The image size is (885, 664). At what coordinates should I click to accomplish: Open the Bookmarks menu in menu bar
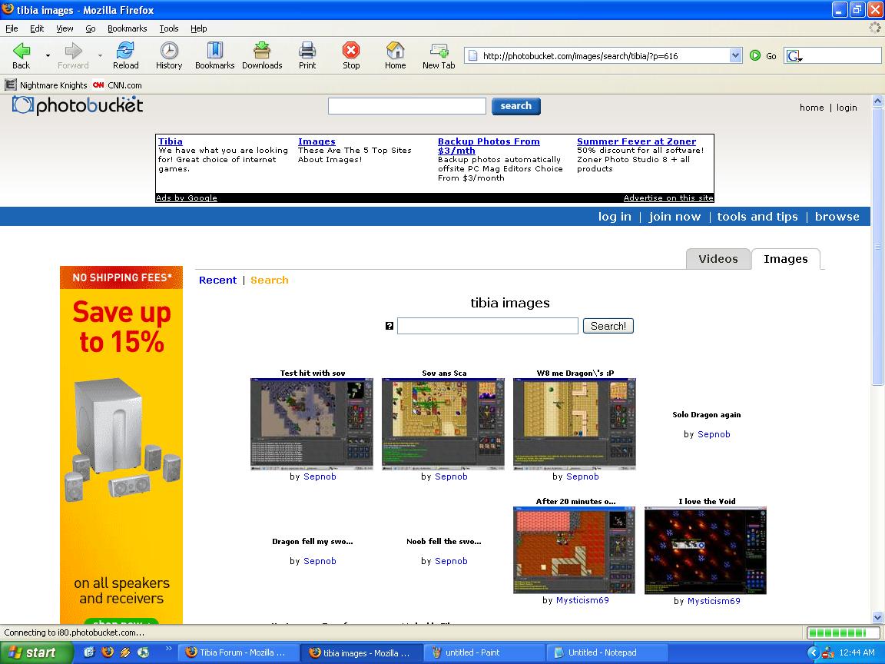127,28
